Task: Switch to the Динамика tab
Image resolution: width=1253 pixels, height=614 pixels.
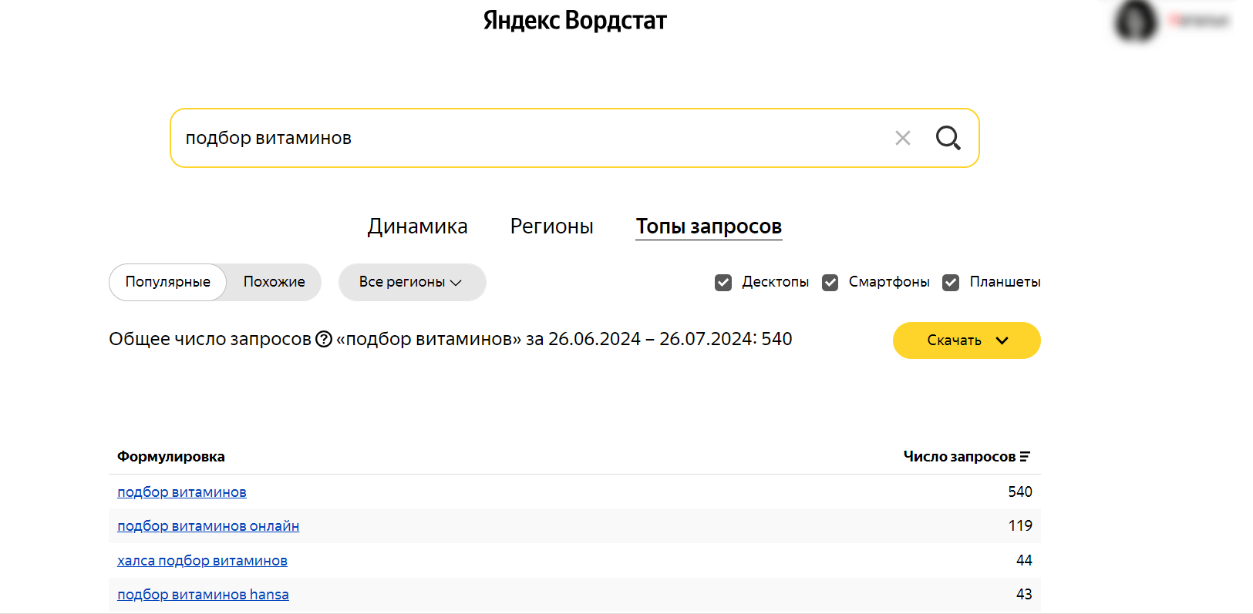Action: pos(417,226)
